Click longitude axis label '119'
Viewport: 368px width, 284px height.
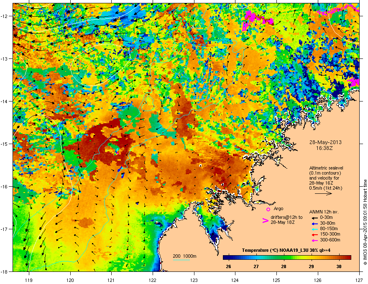[x=29, y=280]
